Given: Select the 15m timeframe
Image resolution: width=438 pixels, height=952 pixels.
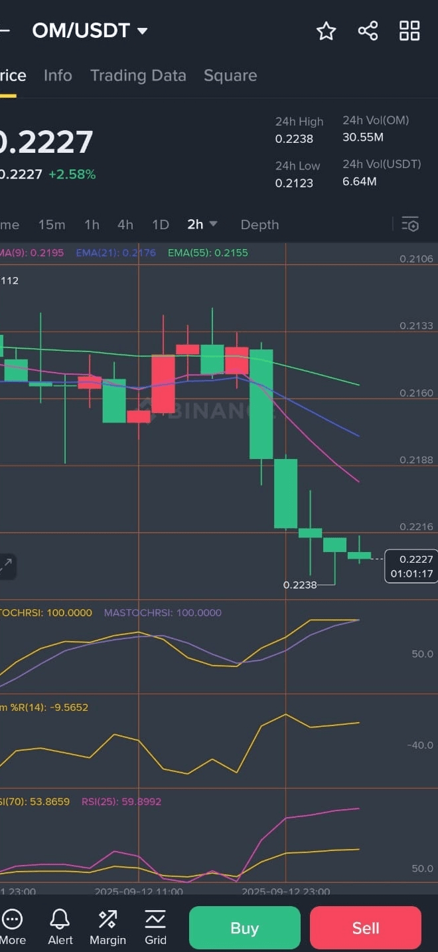Looking at the screenshot, I should 52,225.
